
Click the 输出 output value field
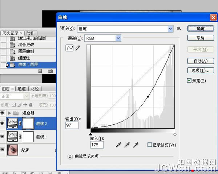tap(72, 125)
